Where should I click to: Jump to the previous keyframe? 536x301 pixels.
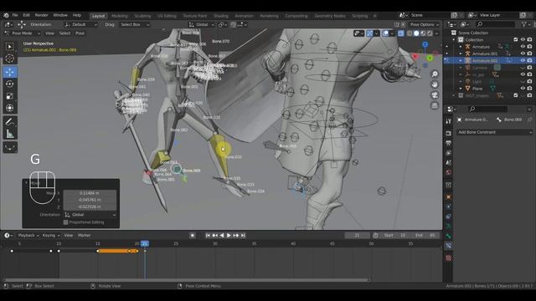click(215, 236)
